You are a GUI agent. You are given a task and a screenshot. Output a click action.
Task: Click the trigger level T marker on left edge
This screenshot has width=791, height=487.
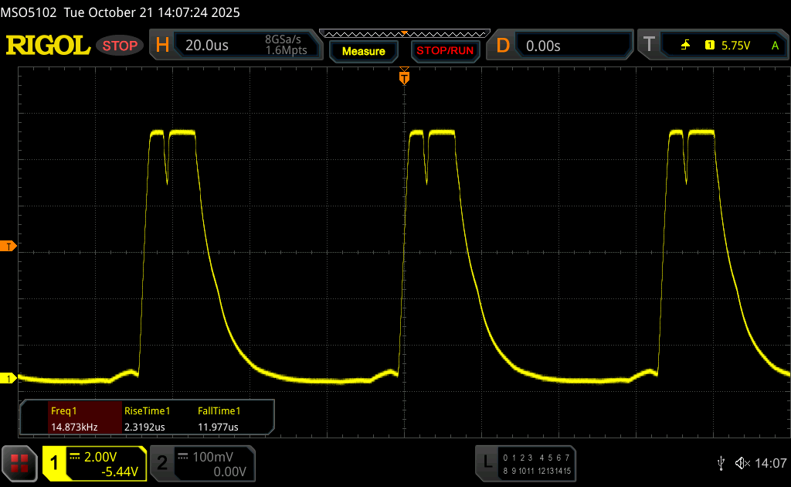8,247
